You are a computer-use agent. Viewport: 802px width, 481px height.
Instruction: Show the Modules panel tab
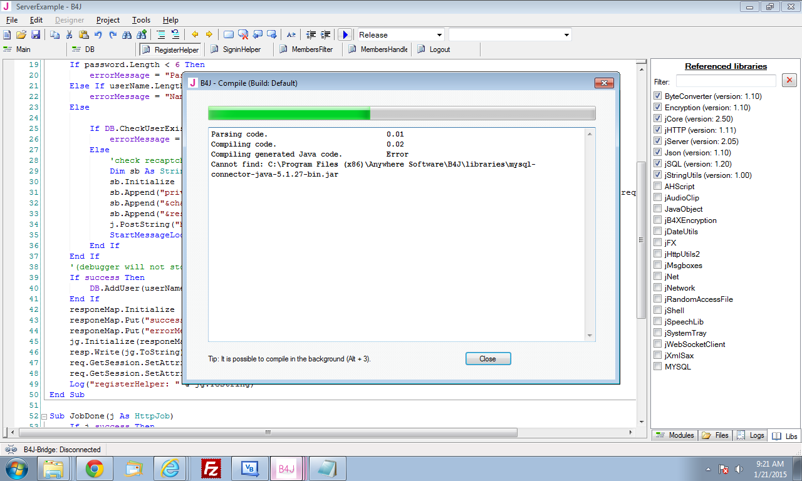click(x=675, y=435)
